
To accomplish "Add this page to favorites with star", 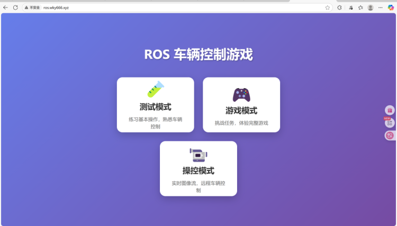I will pyautogui.click(x=328, y=7).
